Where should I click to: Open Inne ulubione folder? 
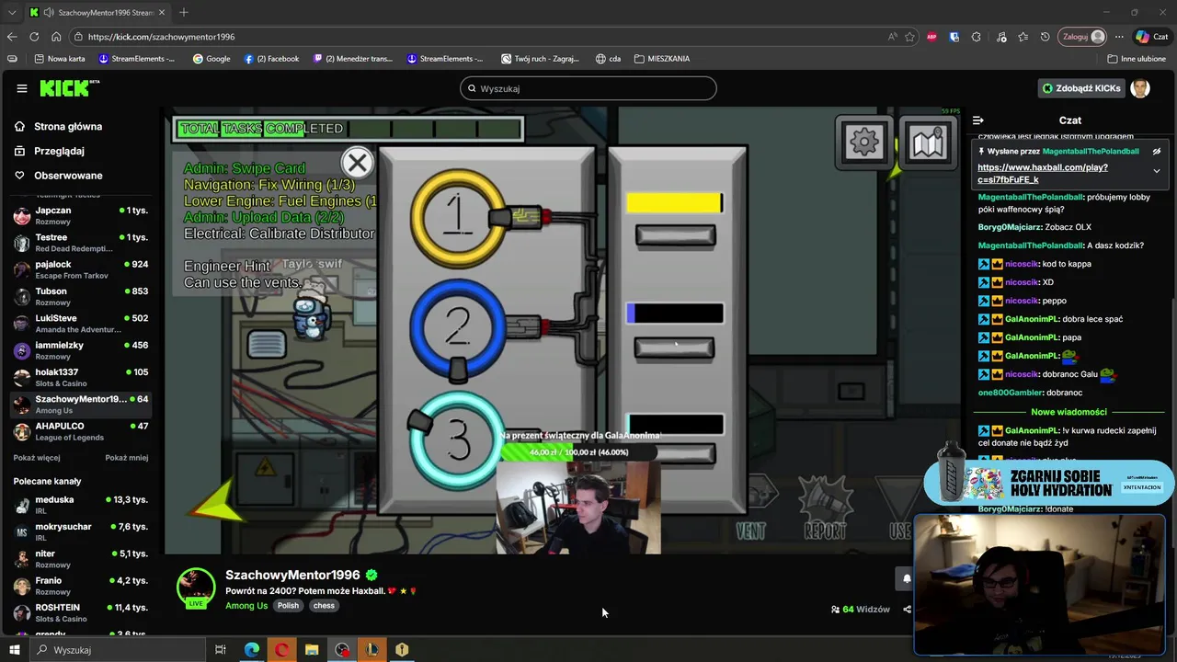(1137, 59)
